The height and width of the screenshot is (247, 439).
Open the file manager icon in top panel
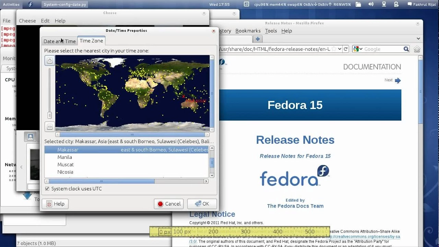358,4
